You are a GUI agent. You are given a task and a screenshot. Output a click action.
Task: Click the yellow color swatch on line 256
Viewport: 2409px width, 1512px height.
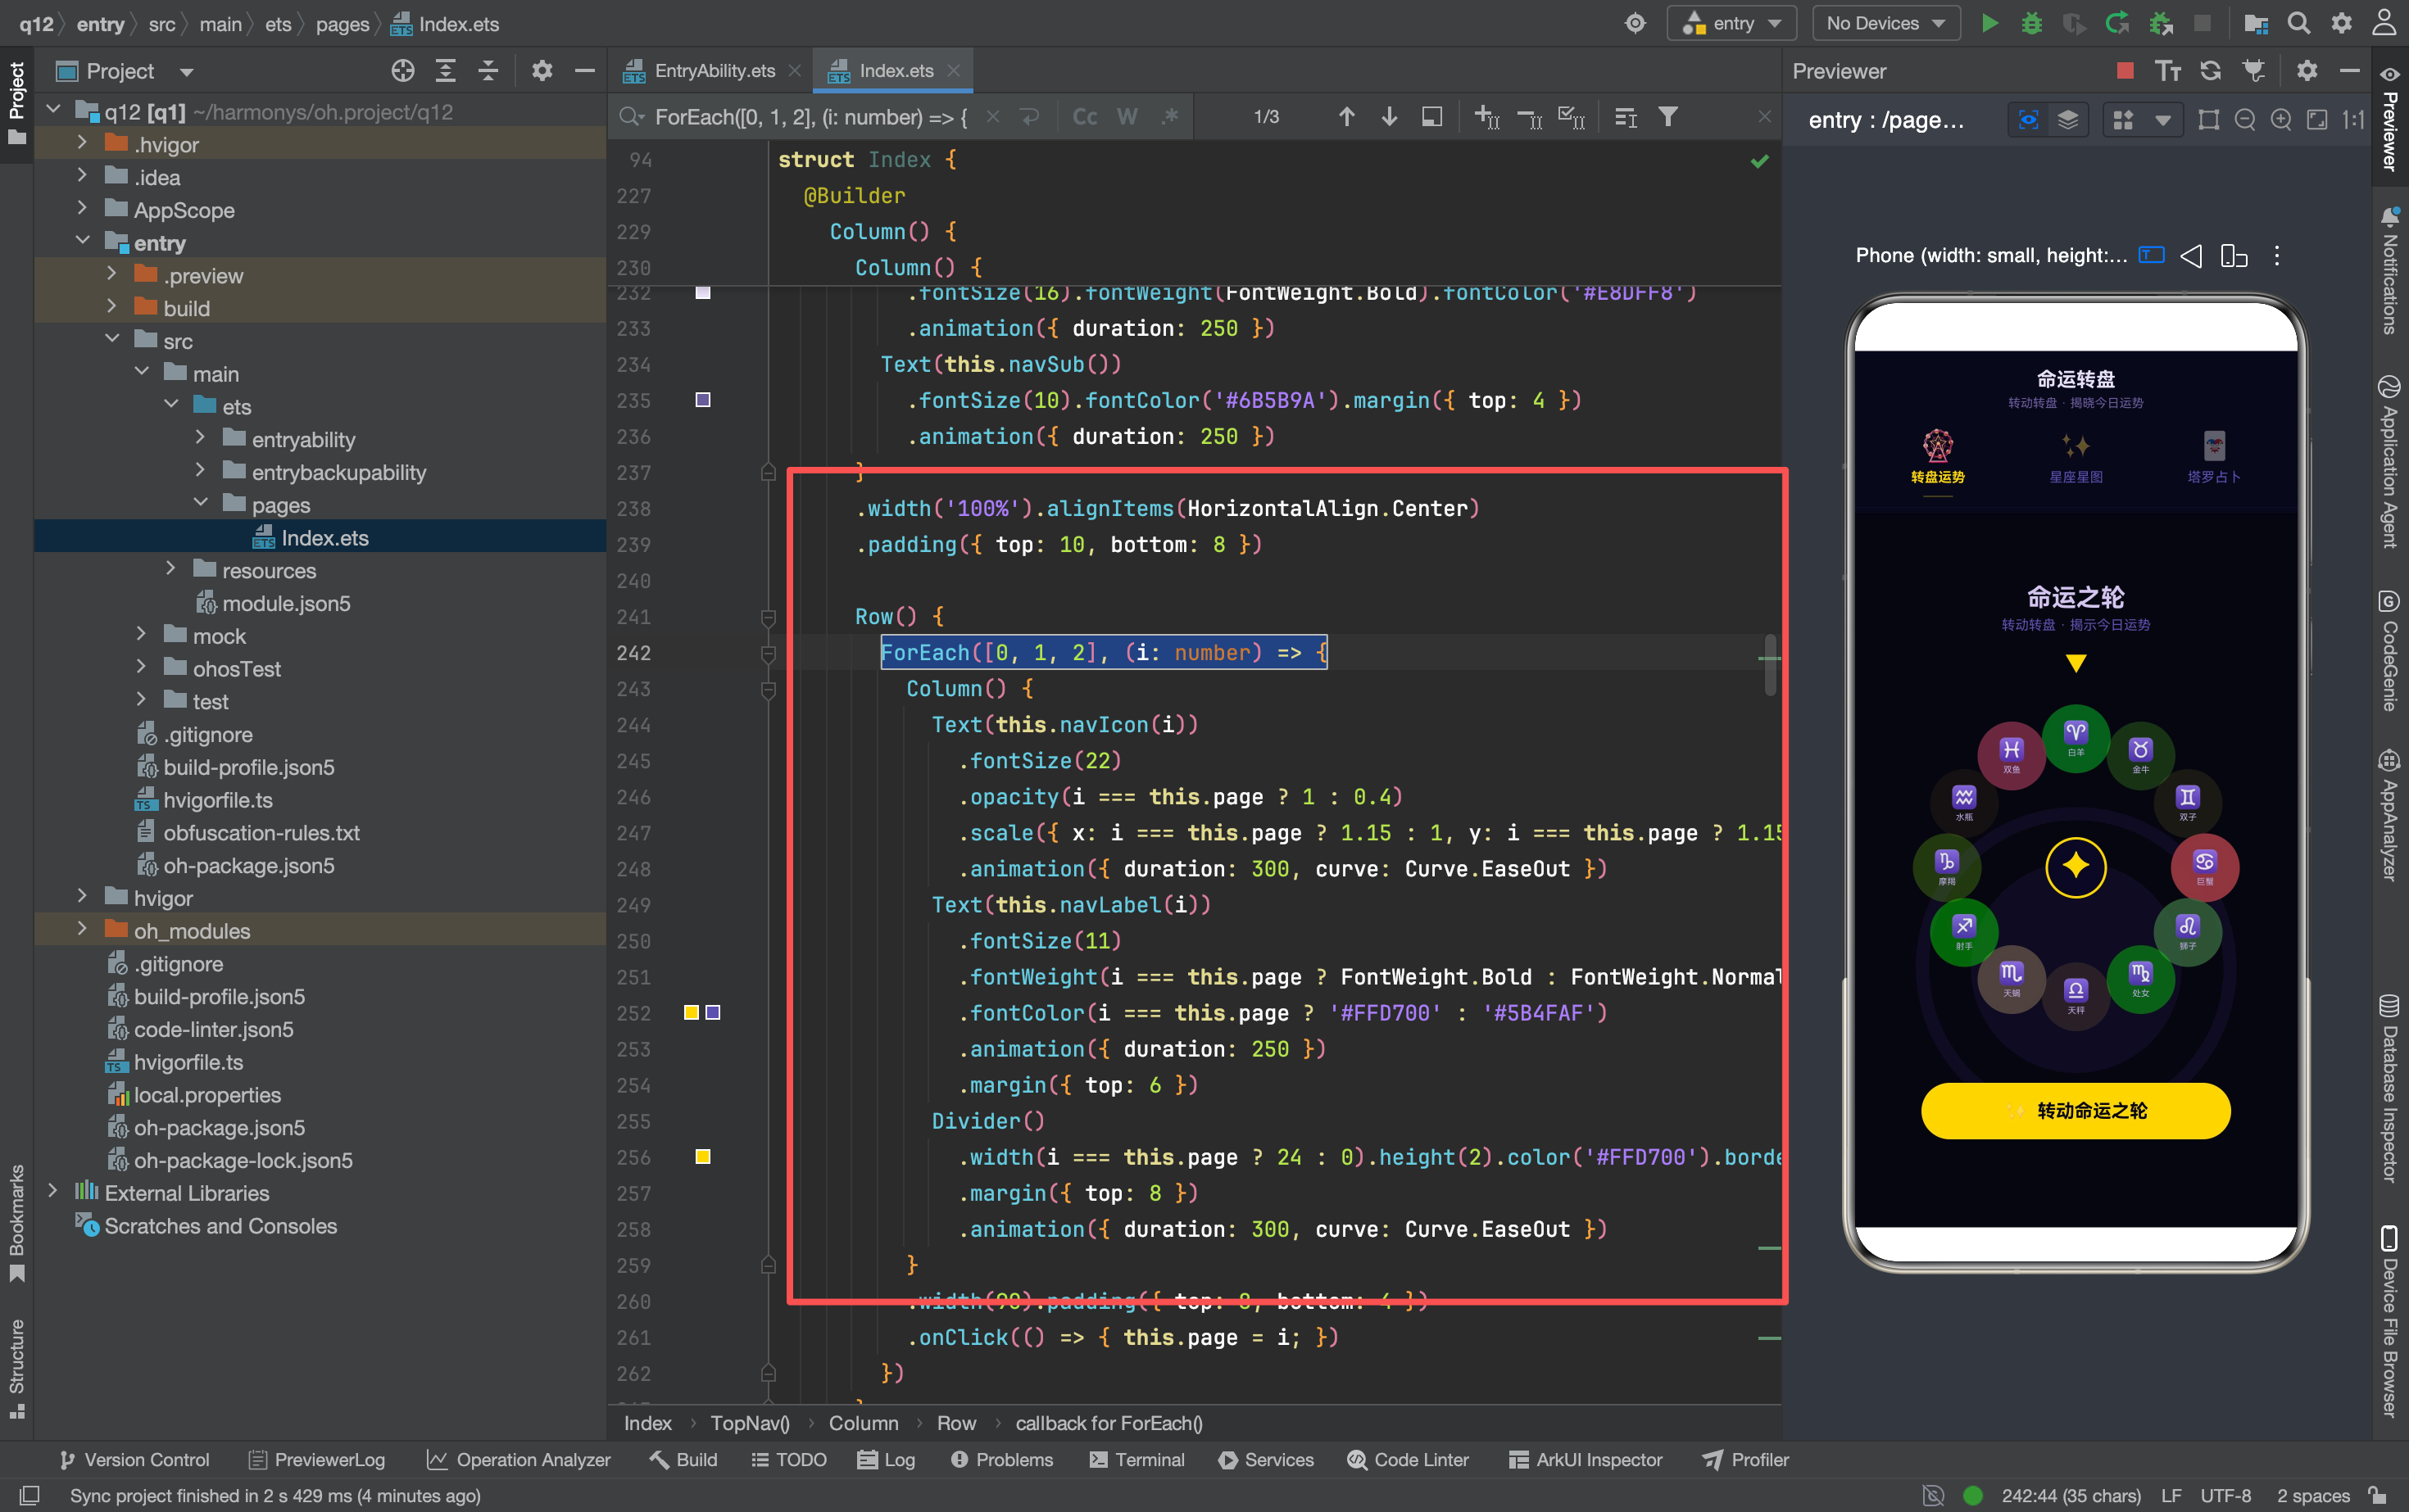(703, 1157)
